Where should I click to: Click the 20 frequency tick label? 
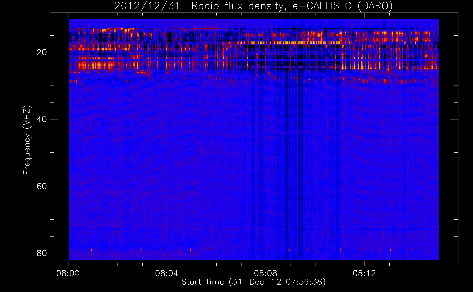(42, 53)
